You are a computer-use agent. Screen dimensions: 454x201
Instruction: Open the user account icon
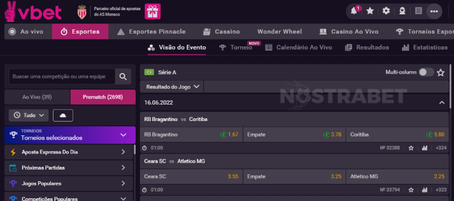[x=402, y=11]
